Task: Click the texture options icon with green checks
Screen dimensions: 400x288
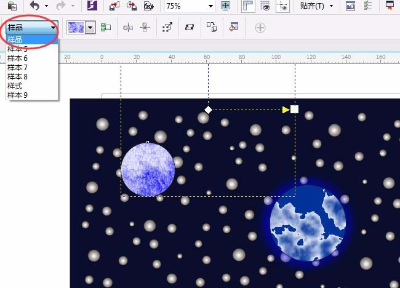Action: coord(106,27)
